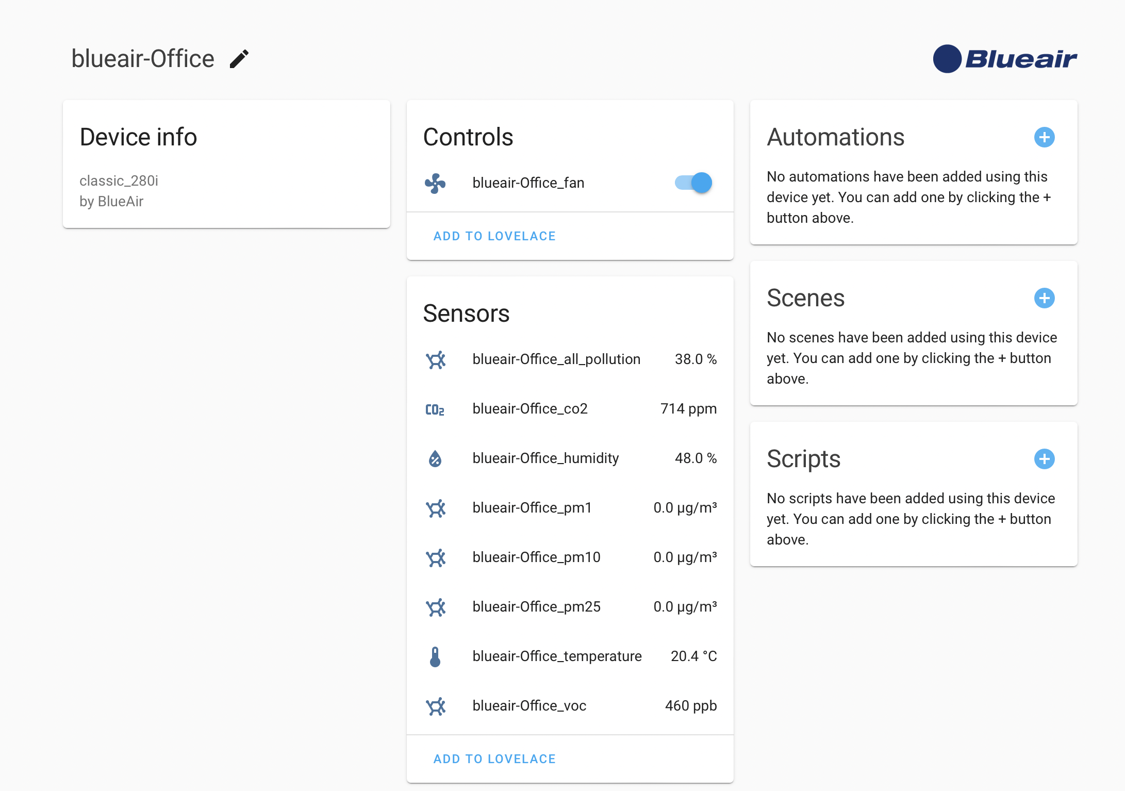Click Add to Lovelace under Sensors
Screen dimensions: 1125x791
pos(494,759)
